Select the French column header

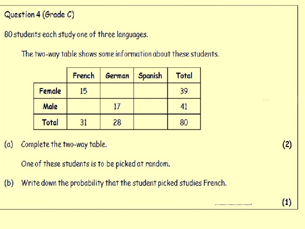pos(83,75)
